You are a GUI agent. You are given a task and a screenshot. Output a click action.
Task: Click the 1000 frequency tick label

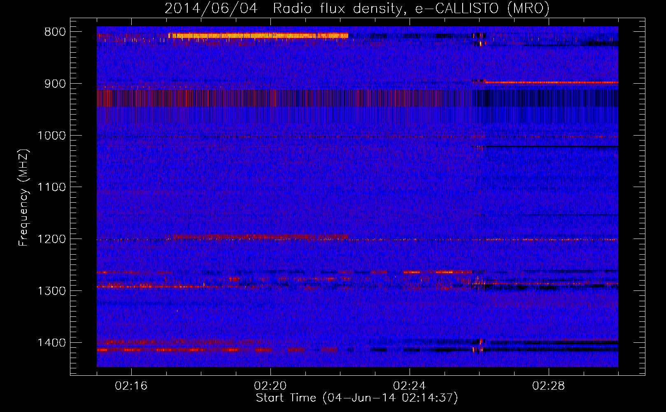(51, 136)
